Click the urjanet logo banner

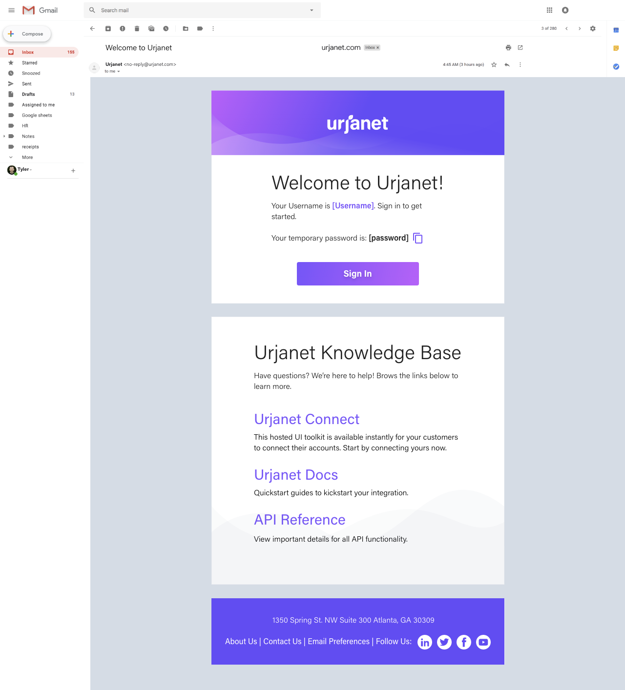click(358, 123)
